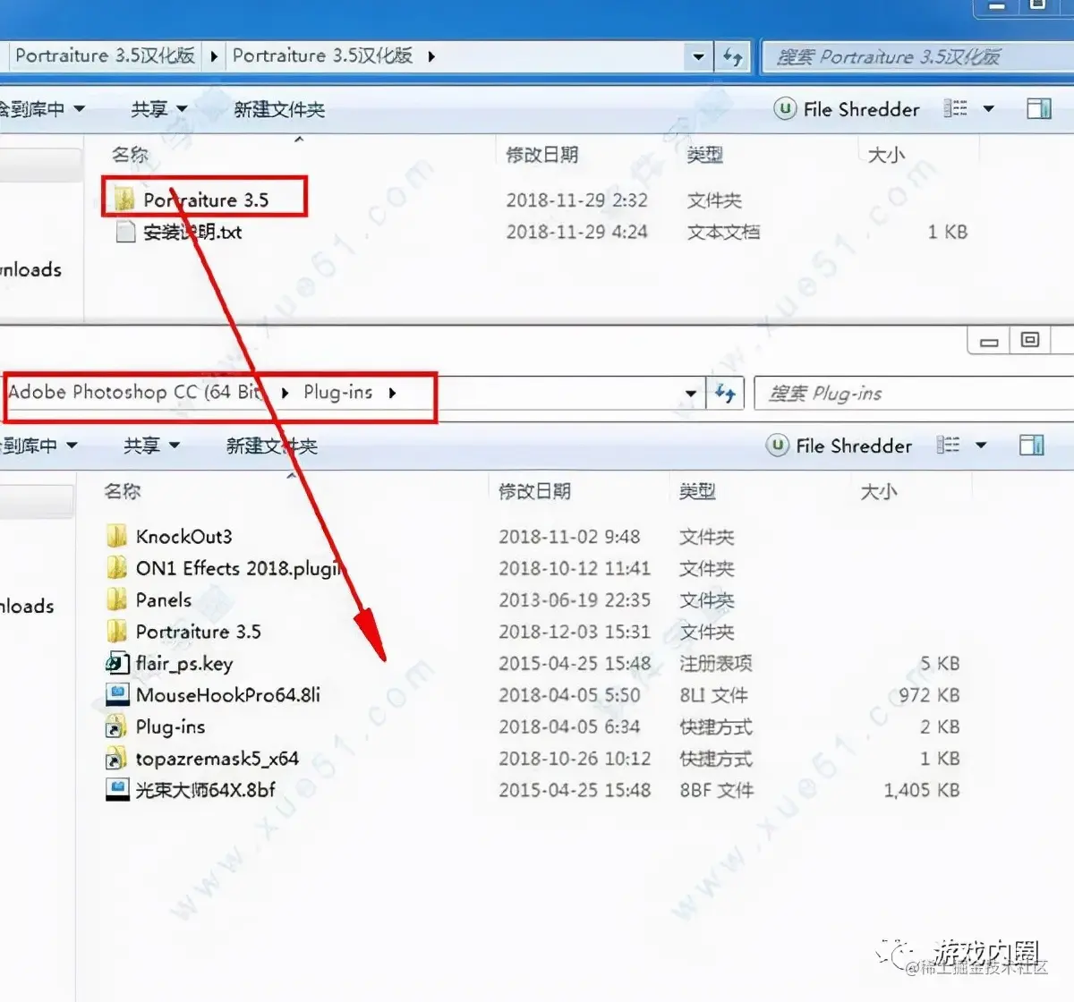
Task: Expand view options arrow in top window
Action: [989, 109]
